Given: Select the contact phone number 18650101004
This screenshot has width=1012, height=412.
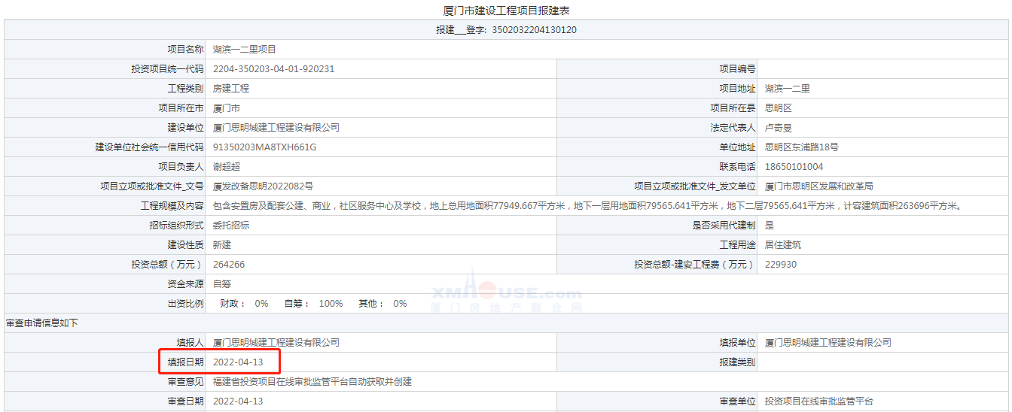Looking at the screenshot, I should pyautogui.click(x=794, y=167).
